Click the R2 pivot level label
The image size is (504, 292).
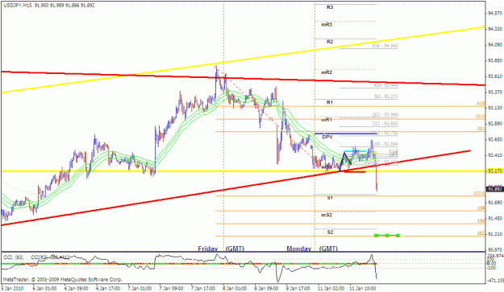(x=330, y=42)
